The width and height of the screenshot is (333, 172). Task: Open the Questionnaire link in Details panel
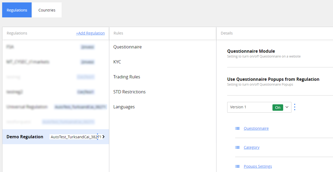pos(256,128)
